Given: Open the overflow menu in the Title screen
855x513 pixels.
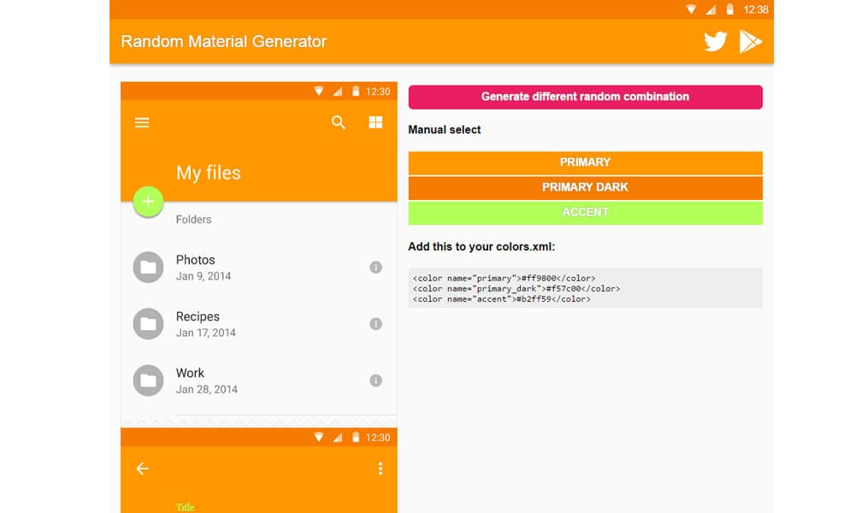Looking at the screenshot, I should click(x=379, y=467).
